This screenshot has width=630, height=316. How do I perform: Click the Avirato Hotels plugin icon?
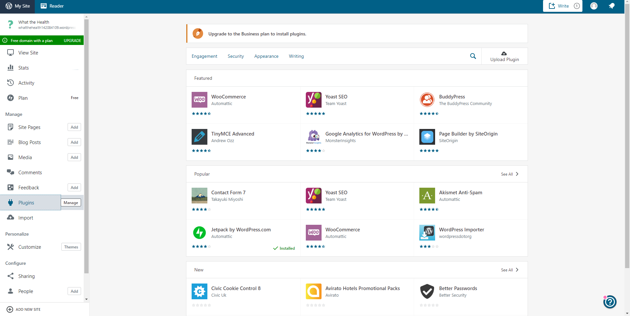314,291
